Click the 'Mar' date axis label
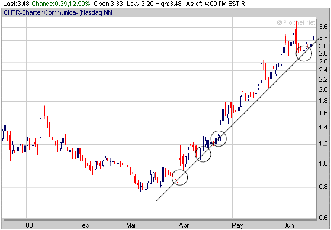This screenshot has height=230, width=331. (131, 225)
